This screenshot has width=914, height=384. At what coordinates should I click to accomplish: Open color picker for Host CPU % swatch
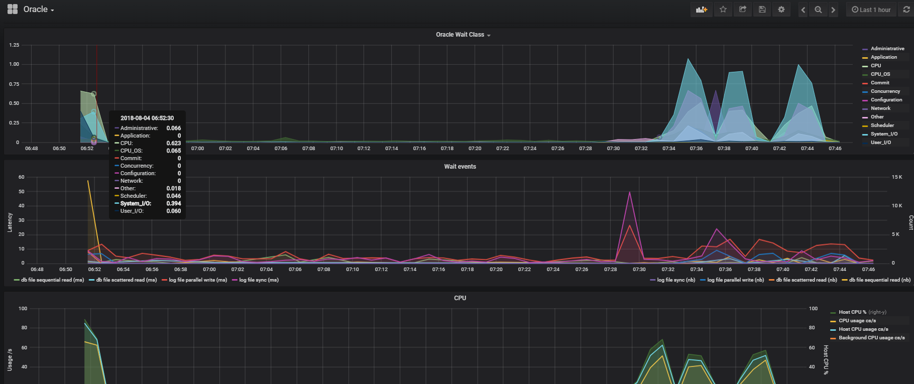pyautogui.click(x=833, y=313)
